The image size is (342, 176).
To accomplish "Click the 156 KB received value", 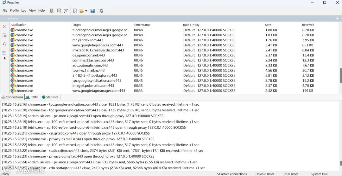I will tap(308, 91).
